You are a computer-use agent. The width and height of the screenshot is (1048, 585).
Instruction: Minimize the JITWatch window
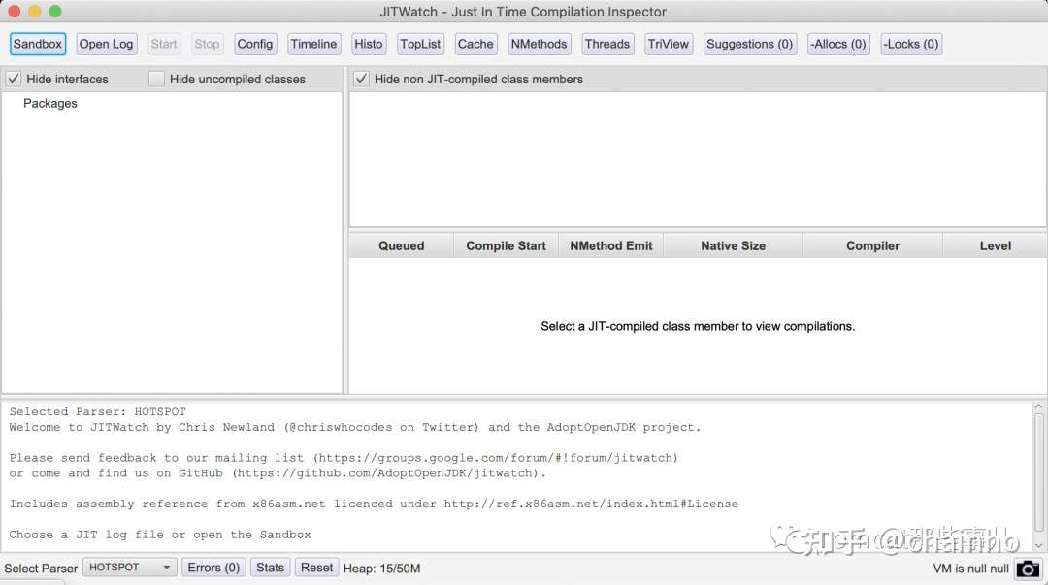tap(35, 12)
